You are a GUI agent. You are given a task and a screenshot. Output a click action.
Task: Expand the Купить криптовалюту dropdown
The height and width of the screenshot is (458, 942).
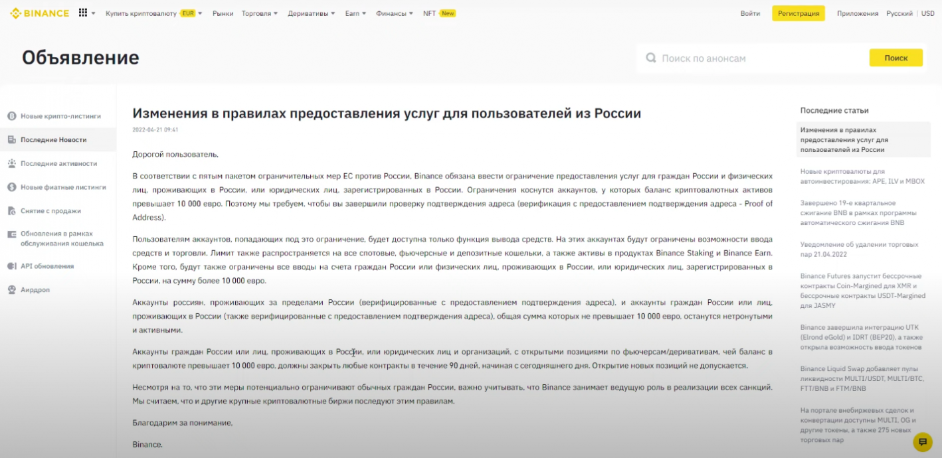(154, 13)
